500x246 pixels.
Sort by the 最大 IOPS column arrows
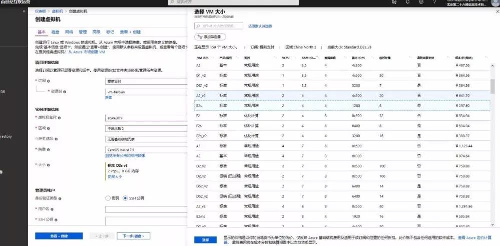coord(372,58)
